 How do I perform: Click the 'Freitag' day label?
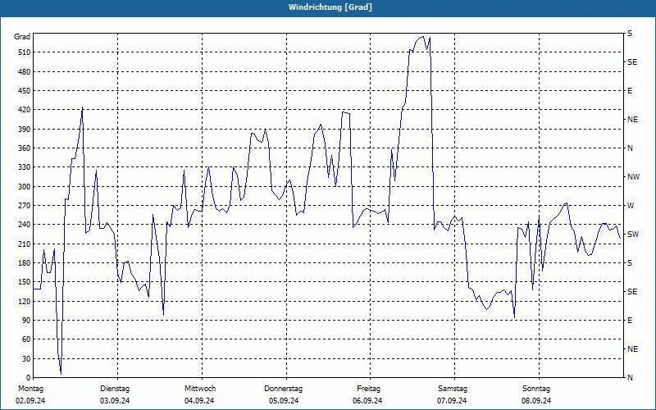(x=368, y=389)
